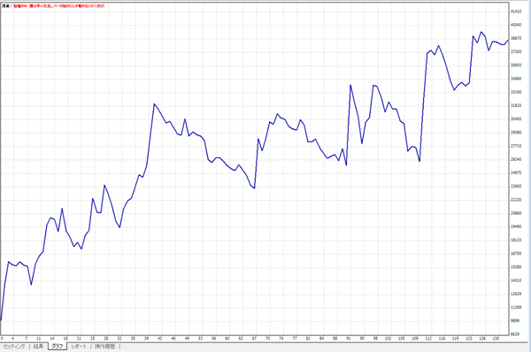
Task: Click the 112 marker on the horizontal axis
Action: pos(428,339)
